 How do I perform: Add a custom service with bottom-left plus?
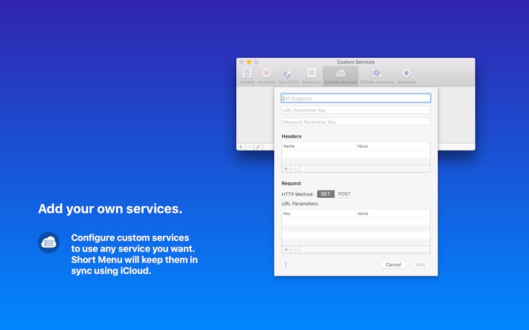241,147
